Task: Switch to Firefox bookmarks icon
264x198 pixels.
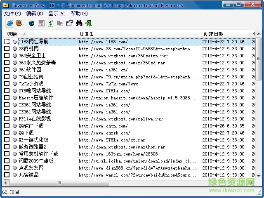Action: click(19, 23)
